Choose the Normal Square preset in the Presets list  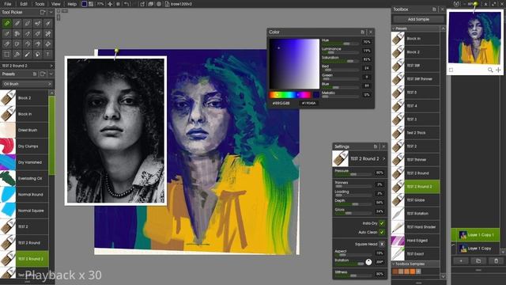click(25, 211)
